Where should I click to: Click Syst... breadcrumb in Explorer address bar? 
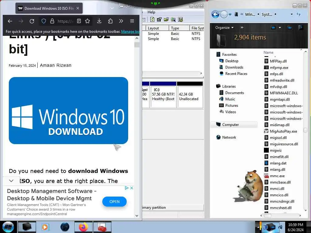pyautogui.click(x=267, y=14)
